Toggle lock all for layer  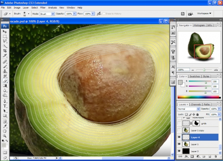198,114
